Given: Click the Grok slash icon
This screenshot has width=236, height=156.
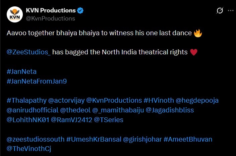Looking at the screenshot, I should (220, 11).
